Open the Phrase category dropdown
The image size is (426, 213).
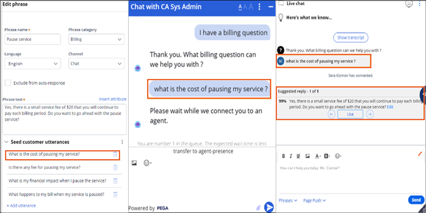point(96,39)
